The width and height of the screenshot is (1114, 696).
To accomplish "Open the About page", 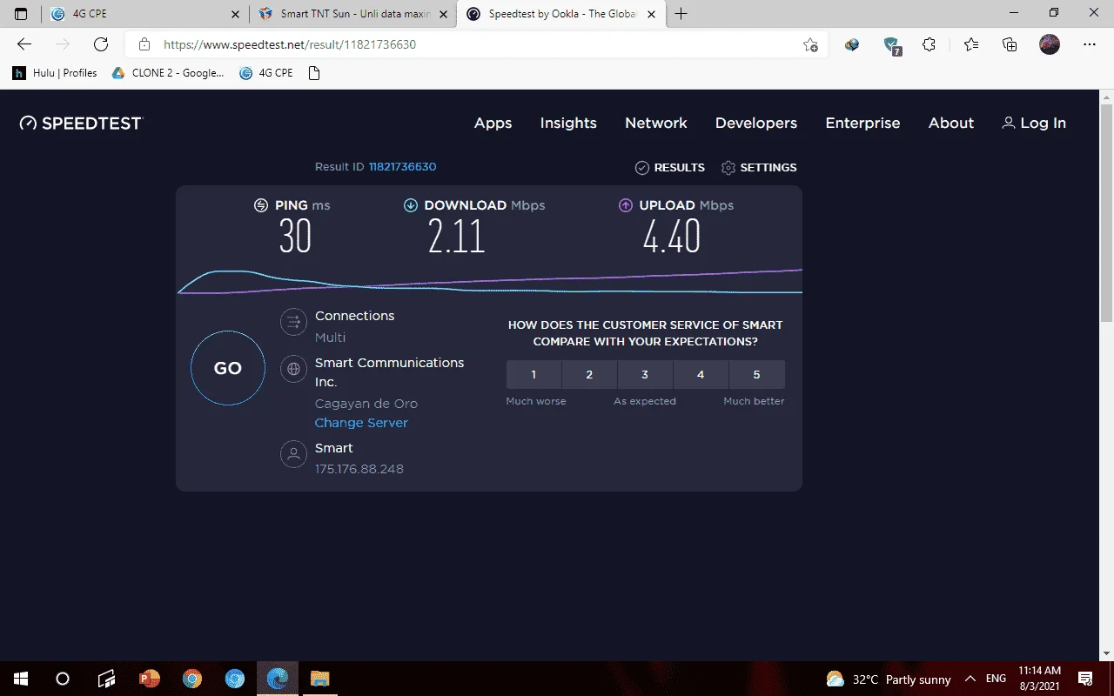I will (x=951, y=124).
